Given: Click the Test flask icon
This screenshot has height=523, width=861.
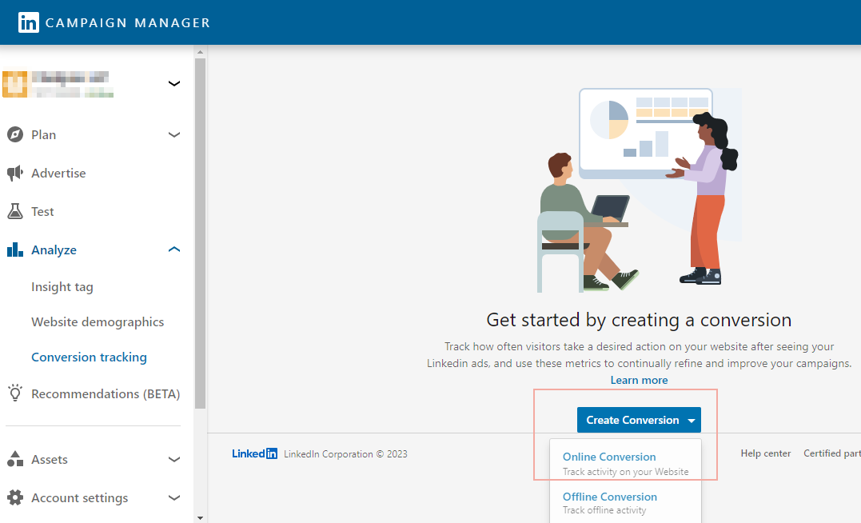Looking at the screenshot, I should 15,211.
